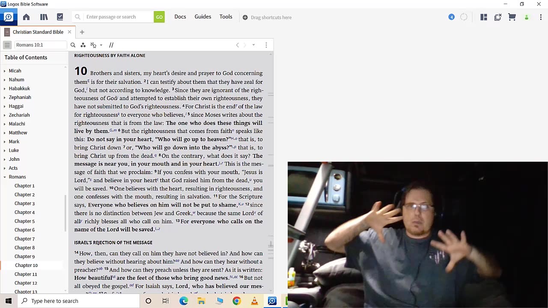The width and height of the screenshot is (548, 308).
Task: Open the application kebab menu
Action: [x=541, y=17]
